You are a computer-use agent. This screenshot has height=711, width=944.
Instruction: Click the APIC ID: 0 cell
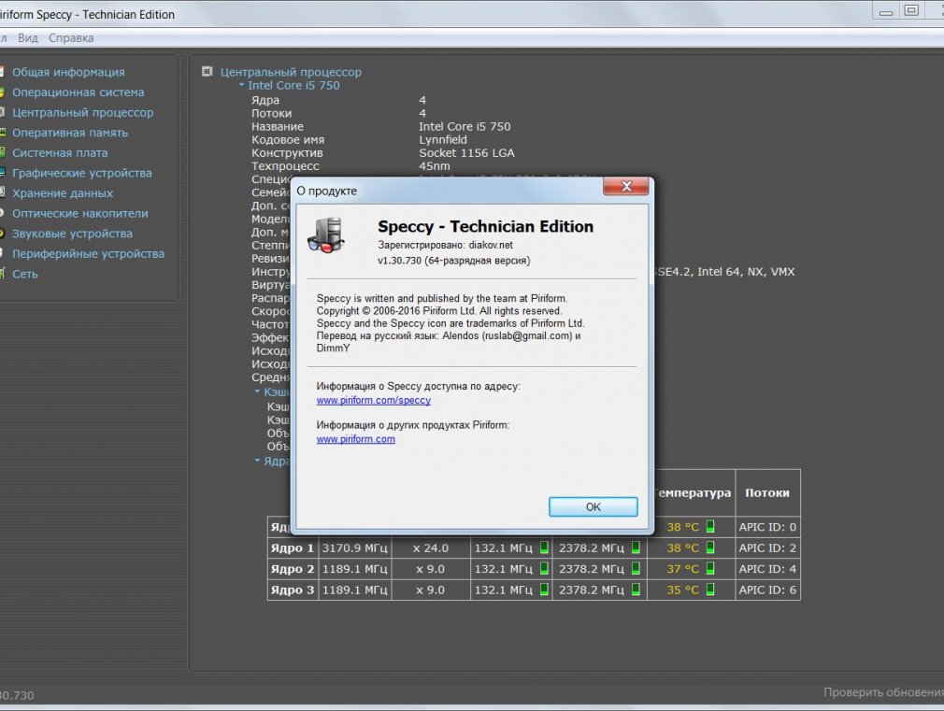point(767,527)
